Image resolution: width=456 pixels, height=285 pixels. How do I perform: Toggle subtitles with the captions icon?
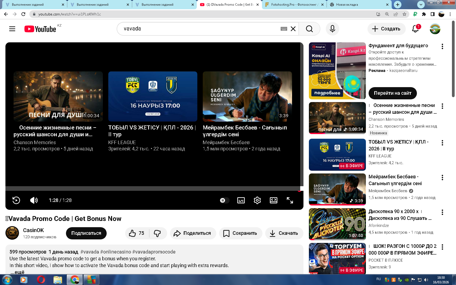point(241,200)
